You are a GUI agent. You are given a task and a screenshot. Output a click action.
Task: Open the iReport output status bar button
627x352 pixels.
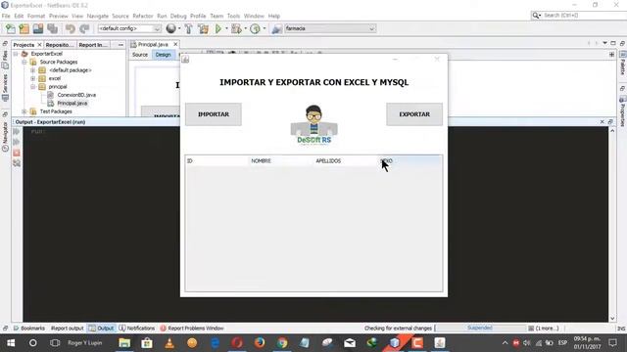click(67, 329)
